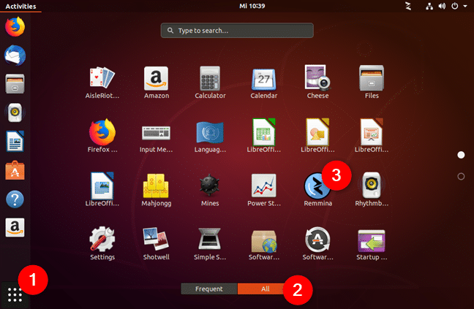Open Software & Updates globe box icon
This screenshot has width=474, height=309.
coord(264,244)
